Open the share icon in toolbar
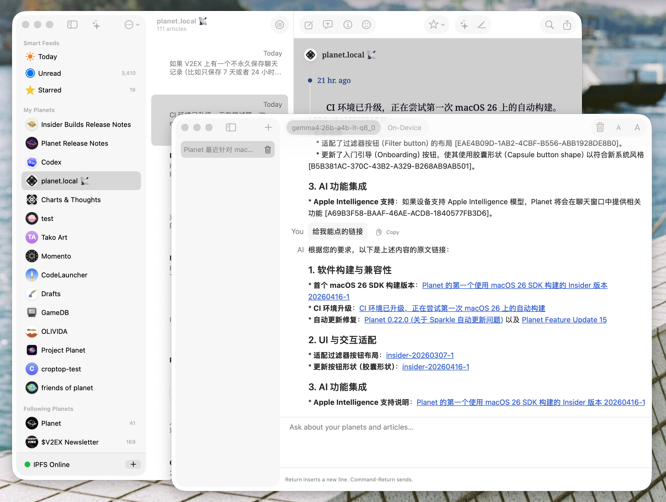Viewport: 666px width, 502px height. coord(567,25)
